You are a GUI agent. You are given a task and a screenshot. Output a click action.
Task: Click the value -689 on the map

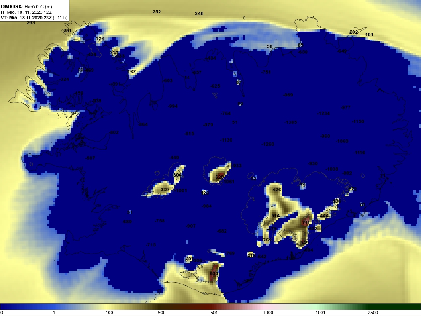pyautogui.click(x=126, y=222)
